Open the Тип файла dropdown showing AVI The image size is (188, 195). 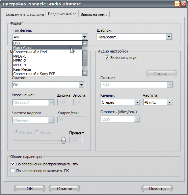click(50, 37)
